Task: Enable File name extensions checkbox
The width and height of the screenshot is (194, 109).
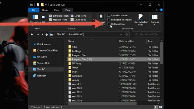Action: pos(109,20)
